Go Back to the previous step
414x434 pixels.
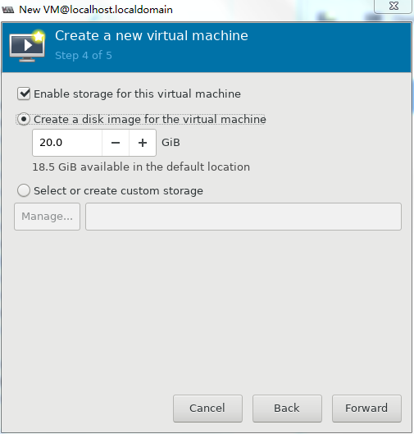(287, 409)
